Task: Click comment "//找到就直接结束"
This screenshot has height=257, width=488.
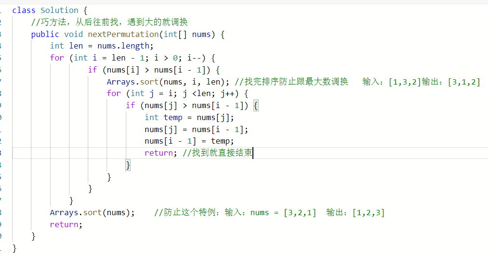Action: tap(218, 153)
